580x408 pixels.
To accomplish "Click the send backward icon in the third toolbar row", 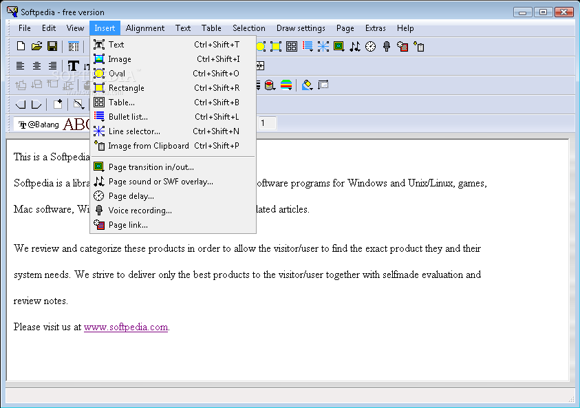I will [x=36, y=85].
